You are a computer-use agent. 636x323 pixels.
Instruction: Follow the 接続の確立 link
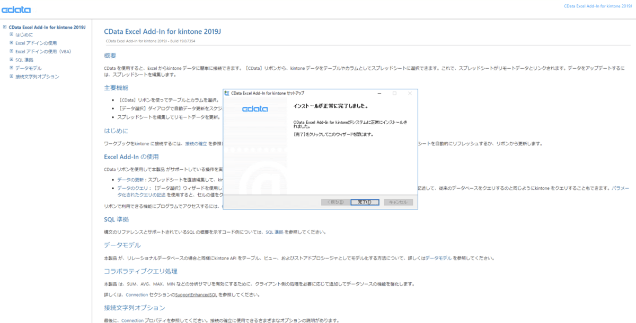[196, 144]
